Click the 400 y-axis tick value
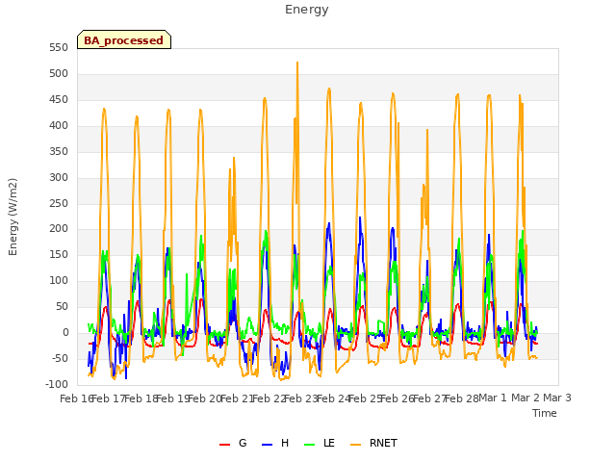 (x=59, y=126)
